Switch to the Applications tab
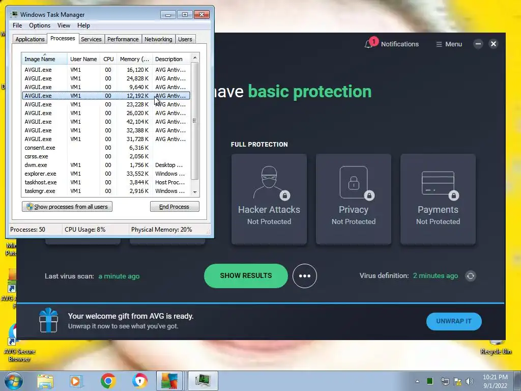The height and width of the screenshot is (391, 521). point(30,39)
